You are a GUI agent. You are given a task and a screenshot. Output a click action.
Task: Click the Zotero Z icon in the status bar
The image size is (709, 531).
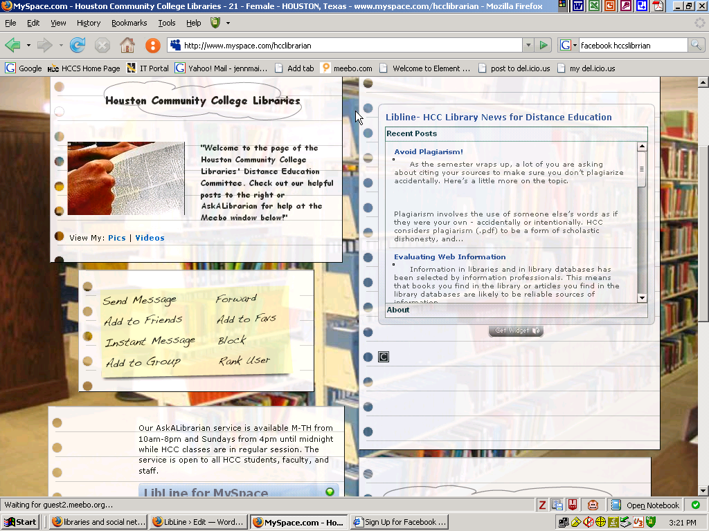pyautogui.click(x=542, y=505)
